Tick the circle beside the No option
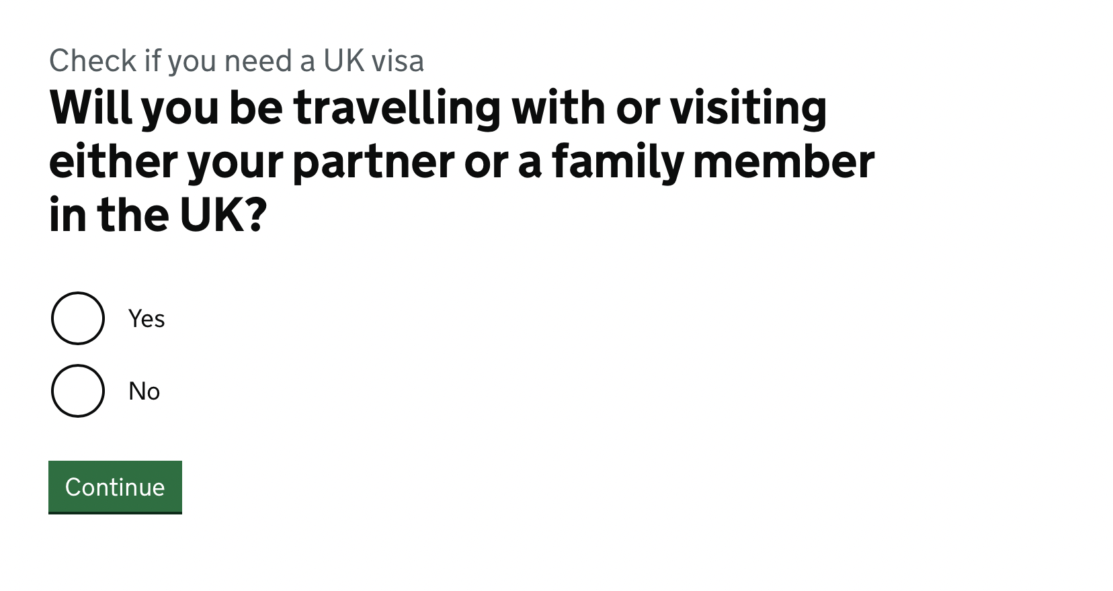Image resolution: width=1113 pixels, height=591 pixels. click(78, 391)
